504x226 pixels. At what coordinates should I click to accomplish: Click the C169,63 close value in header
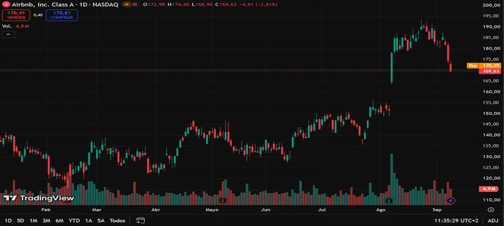tap(226, 5)
